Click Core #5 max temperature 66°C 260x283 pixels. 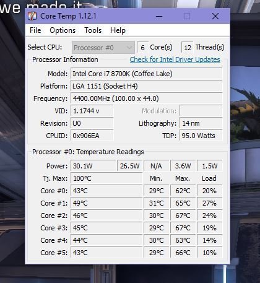(x=183, y=253)
